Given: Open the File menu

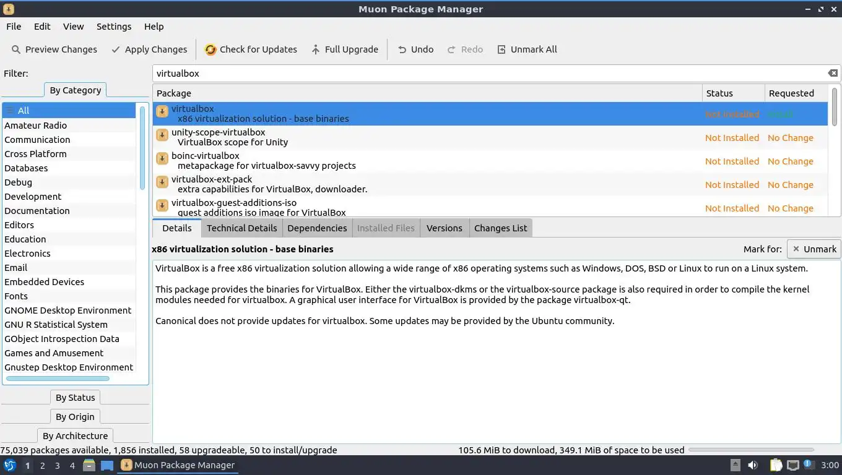Looking at the screenshot, I should 14,27.
